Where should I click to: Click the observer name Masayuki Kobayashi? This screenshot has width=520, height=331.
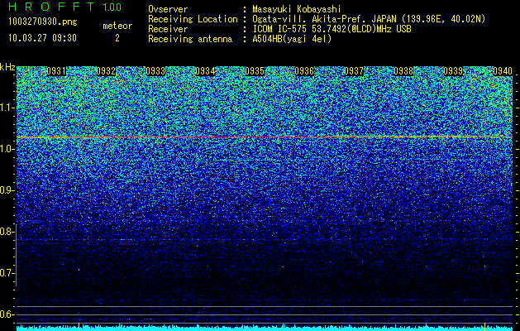297,9
